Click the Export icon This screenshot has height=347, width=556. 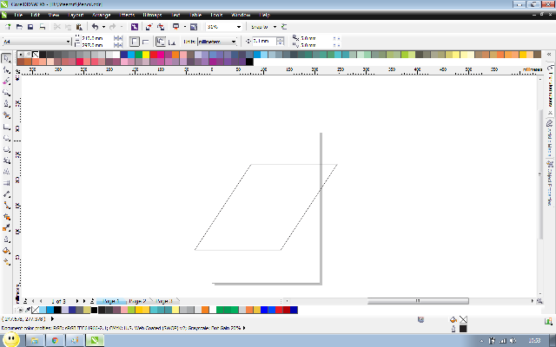[161, 27]
